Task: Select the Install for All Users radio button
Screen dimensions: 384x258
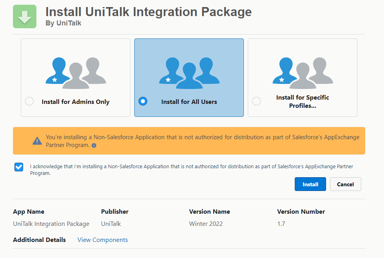Action: [143, 102]
